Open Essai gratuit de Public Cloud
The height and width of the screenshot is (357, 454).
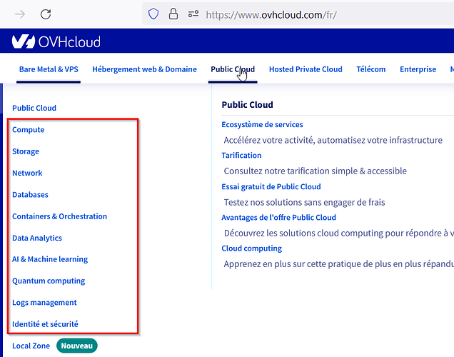(271, 186)
